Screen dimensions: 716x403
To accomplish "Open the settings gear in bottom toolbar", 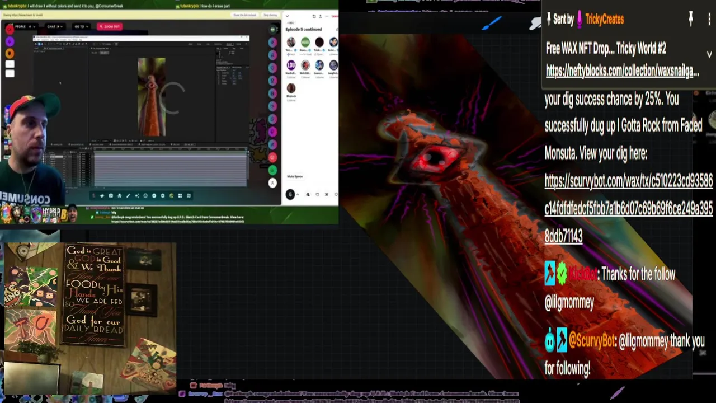I will pyautogui.click(x=163, y=195).
